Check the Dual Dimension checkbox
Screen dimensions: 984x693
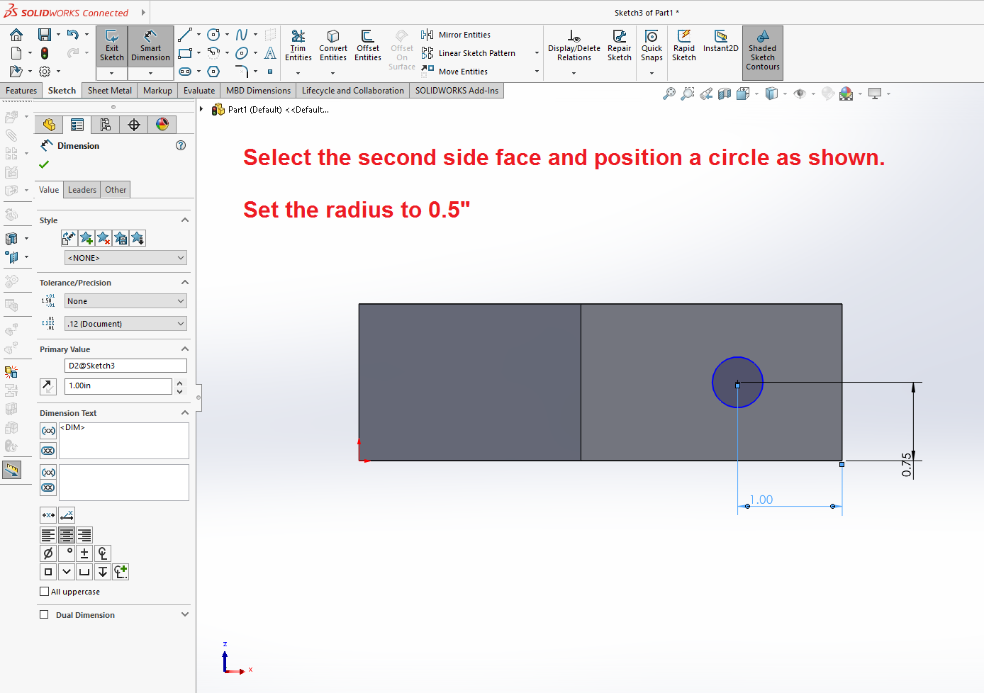coord(45,615)
